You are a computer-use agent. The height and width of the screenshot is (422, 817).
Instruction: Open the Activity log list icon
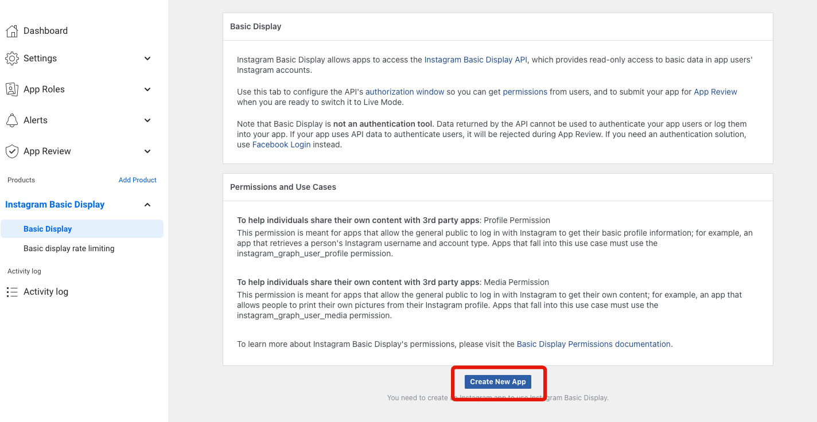(11, 291)
